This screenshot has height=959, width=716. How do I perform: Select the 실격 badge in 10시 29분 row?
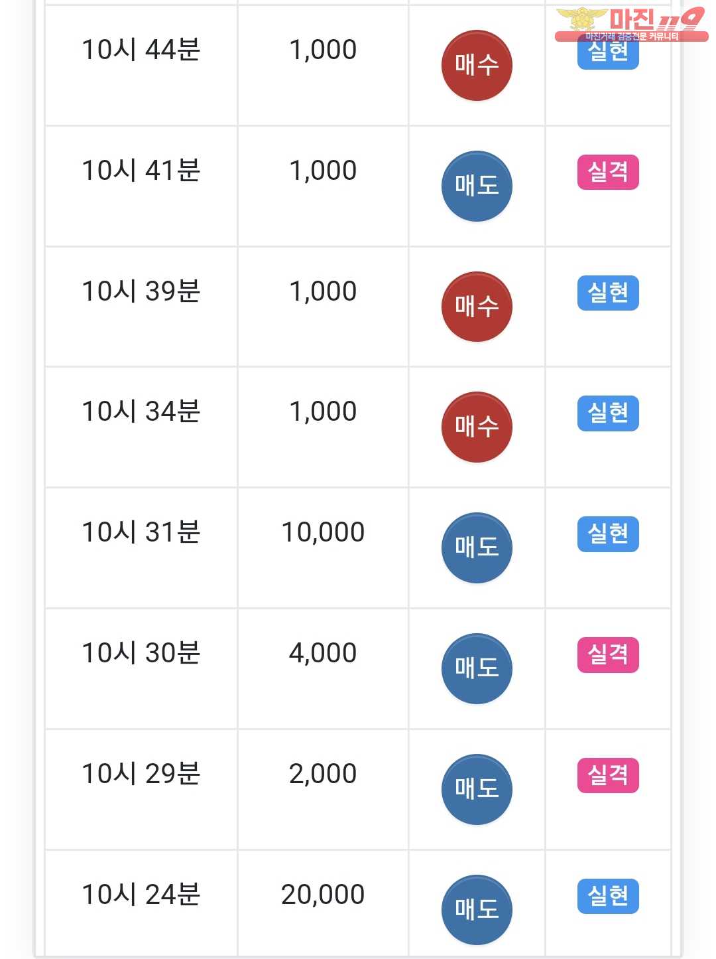608,775
